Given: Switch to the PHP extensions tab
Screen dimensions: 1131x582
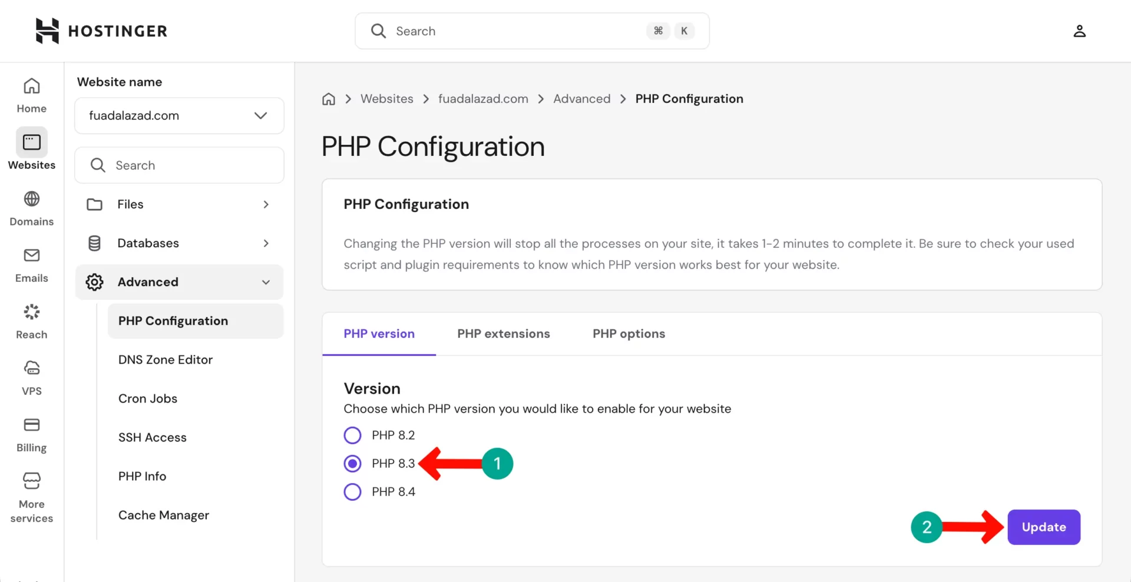Looking at the screenshot, I should pyautogui.click(x=504, y=334).
